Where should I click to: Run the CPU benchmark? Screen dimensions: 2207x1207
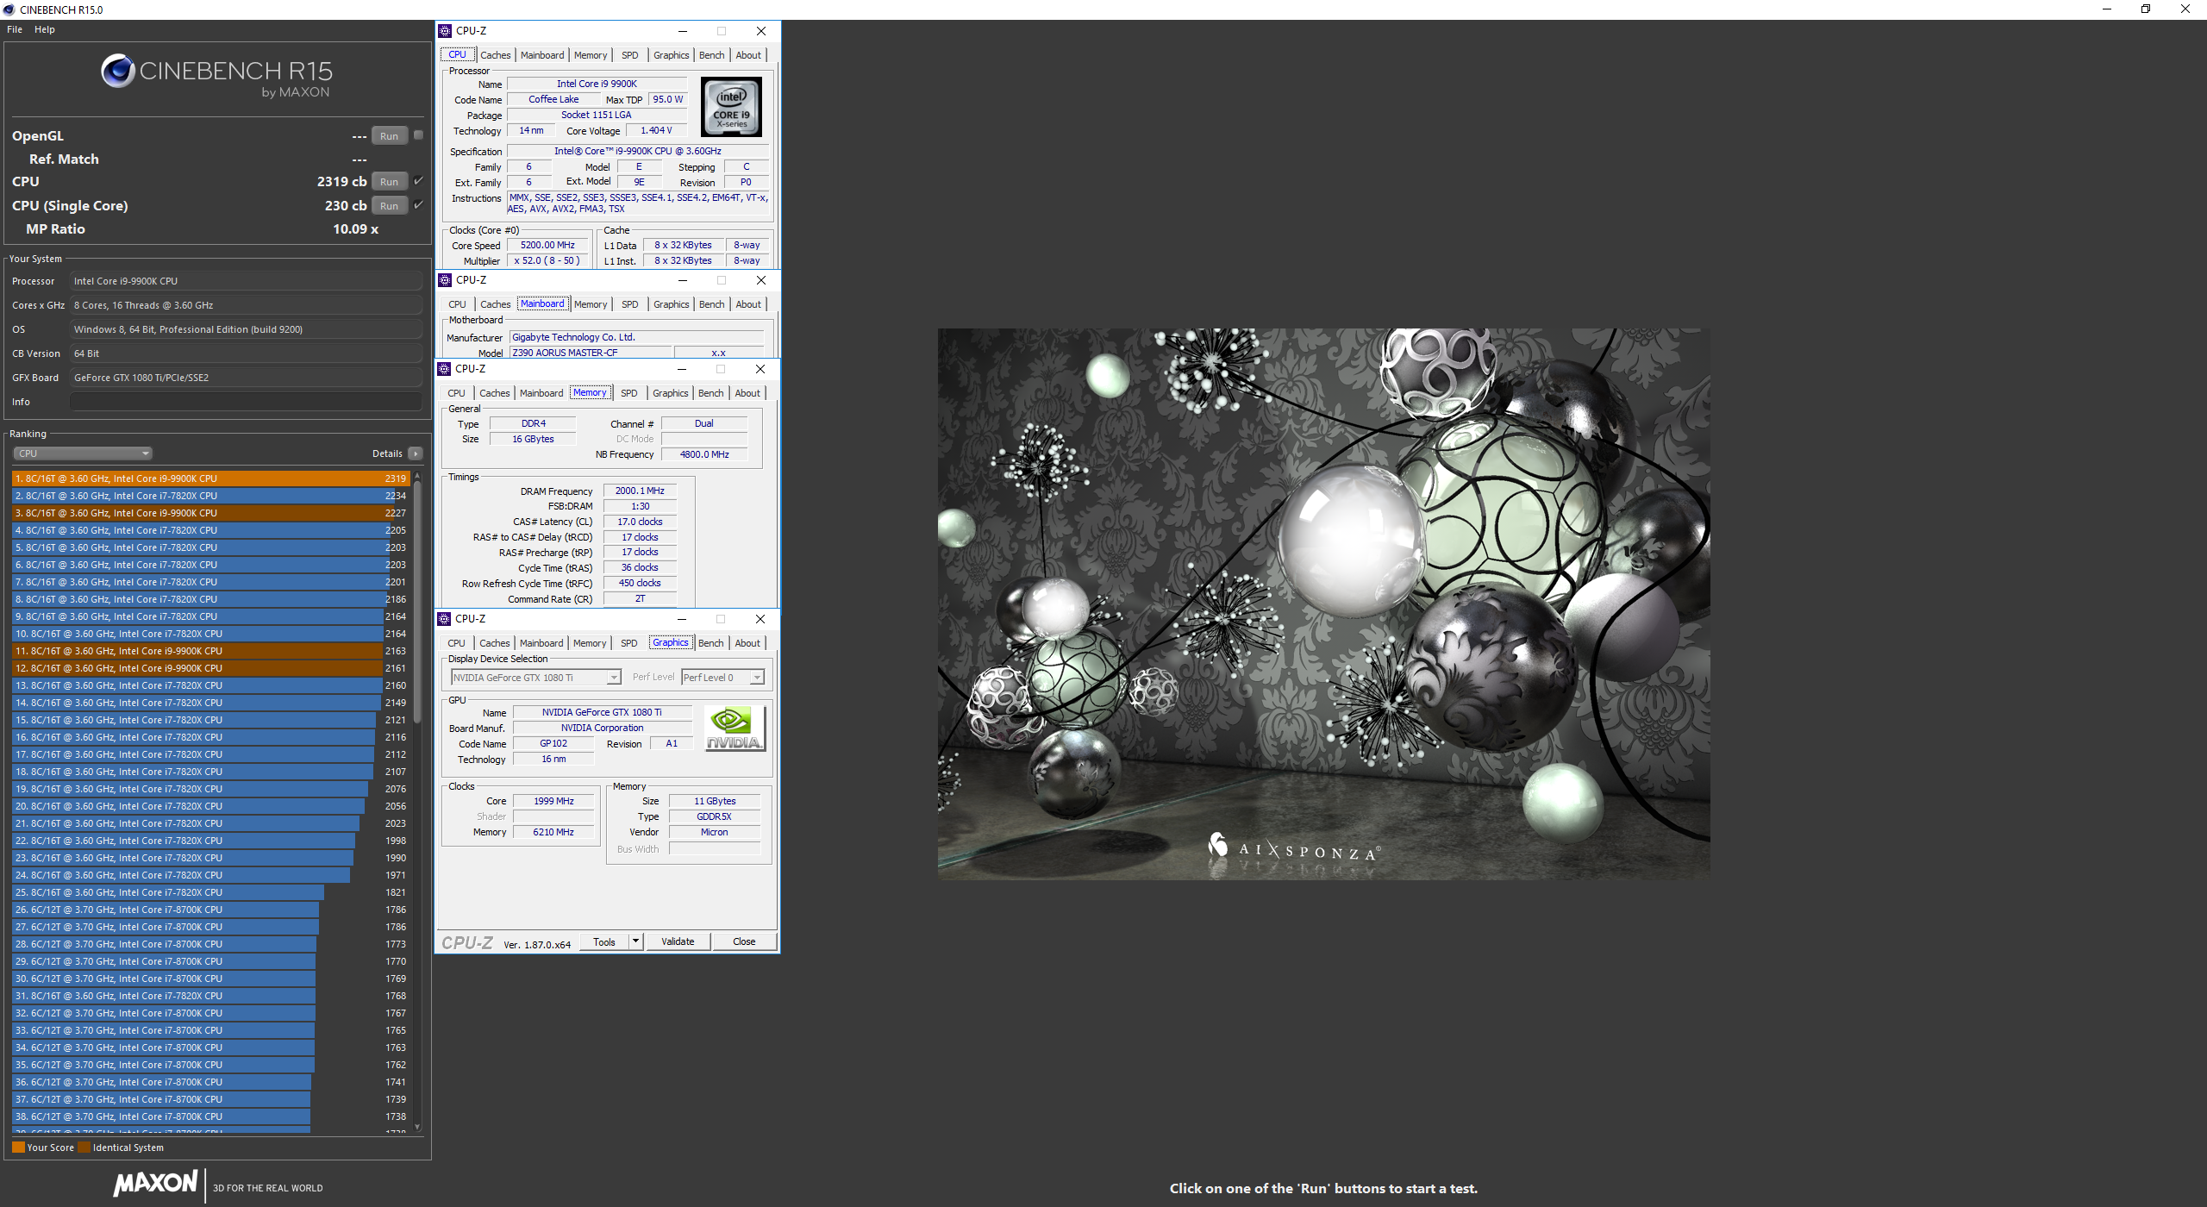pyautogui.click(x=389, y=182)
